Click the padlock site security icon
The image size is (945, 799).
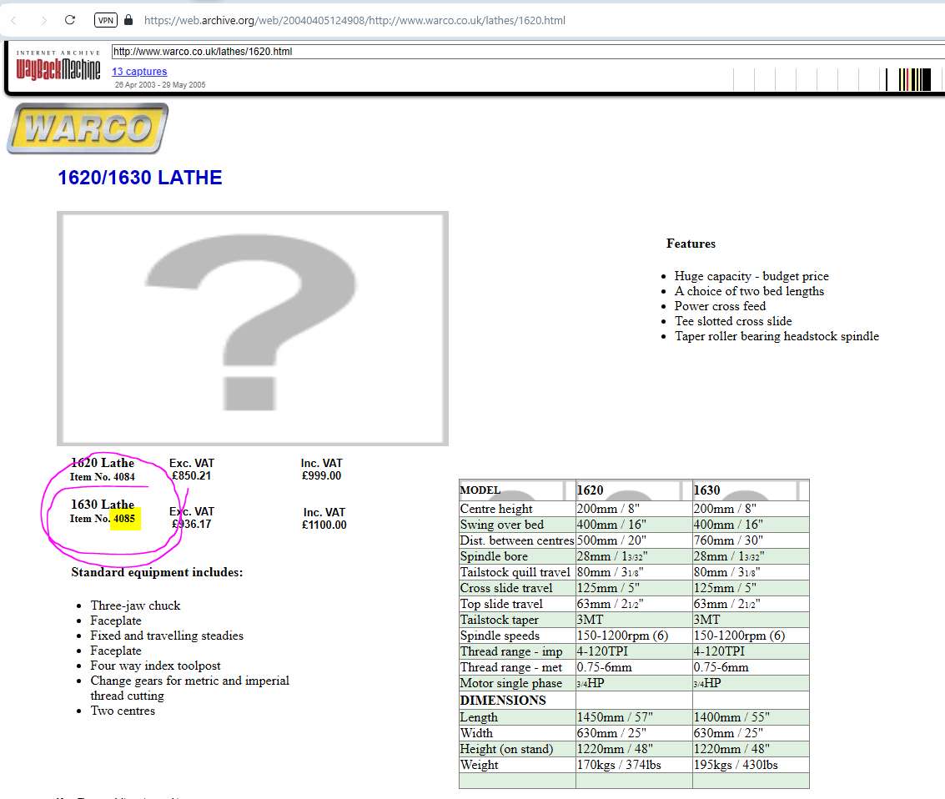coord(128,20)
